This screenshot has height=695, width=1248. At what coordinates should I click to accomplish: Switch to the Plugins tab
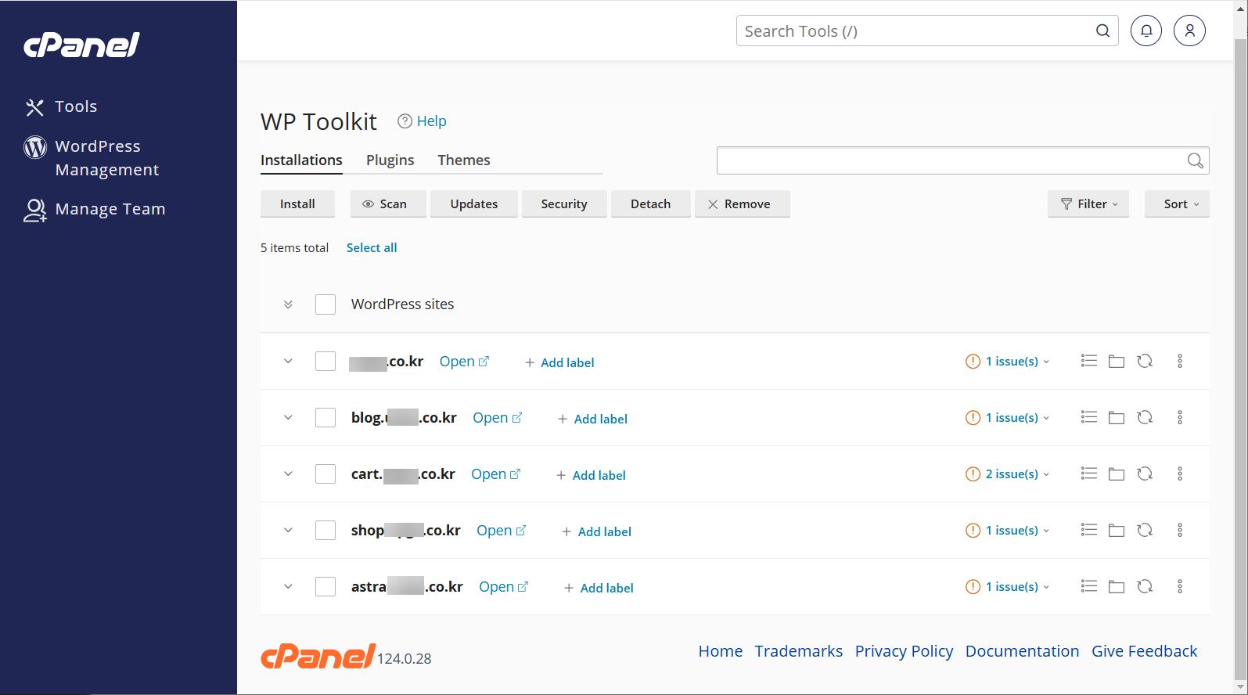[x=390, y=160]
